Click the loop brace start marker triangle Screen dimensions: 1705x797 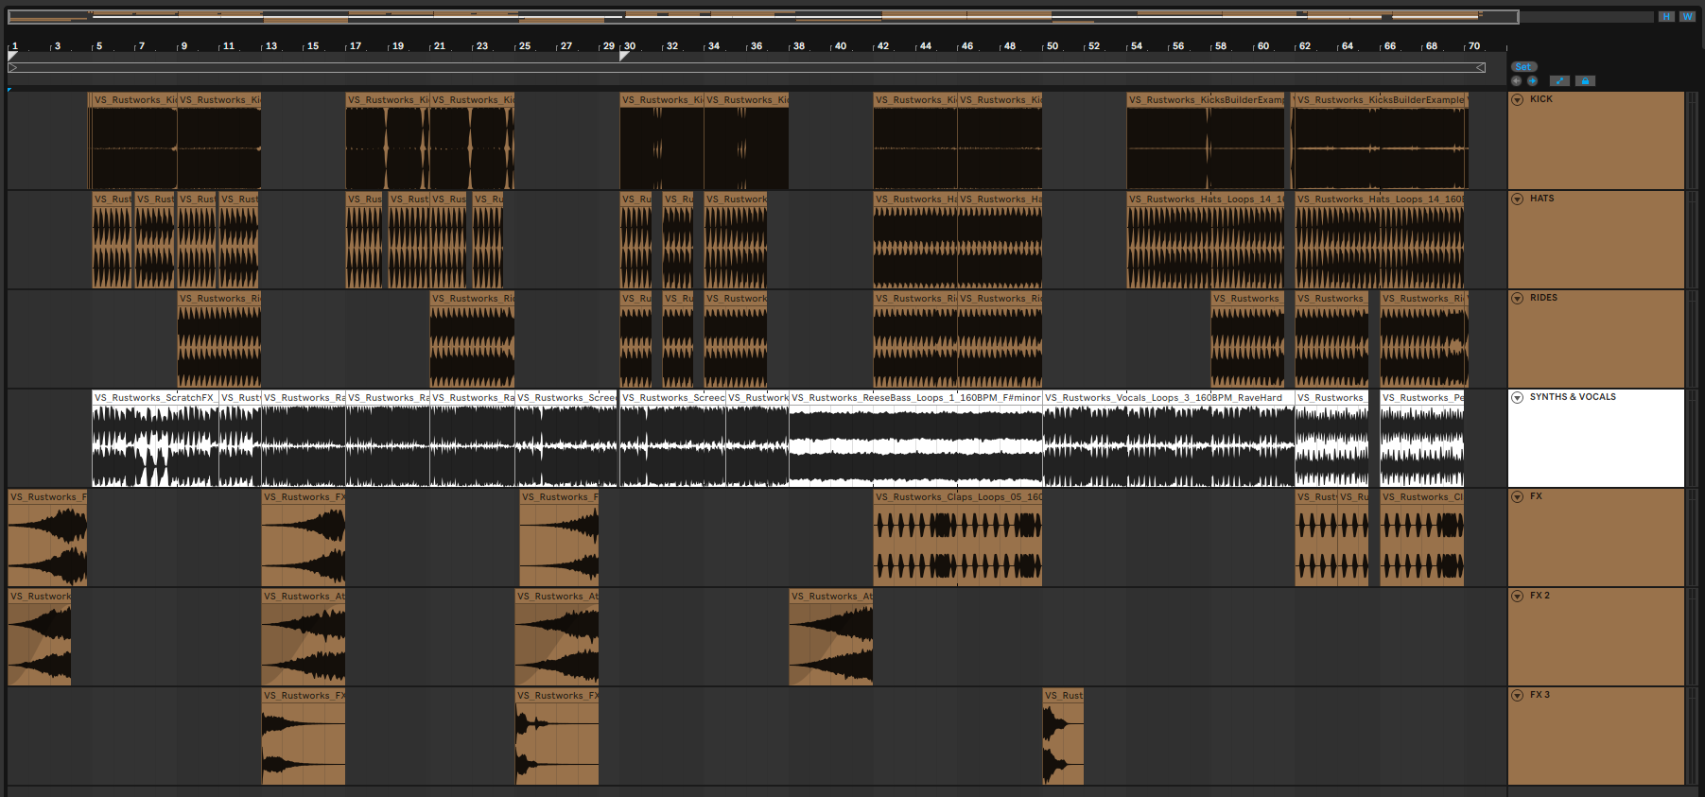point(12,67)
